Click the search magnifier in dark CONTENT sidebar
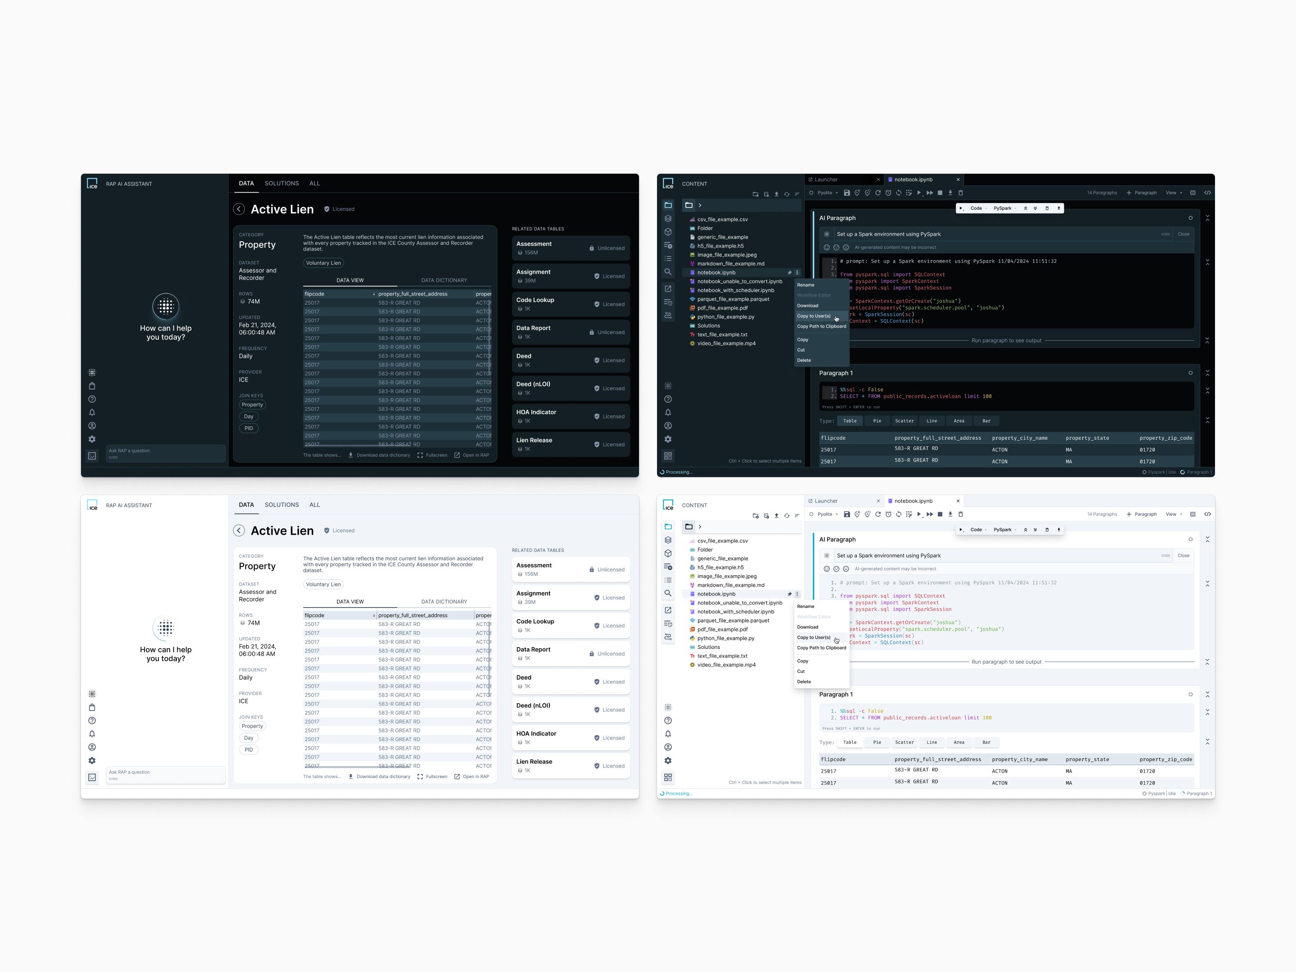 point(668,272)
